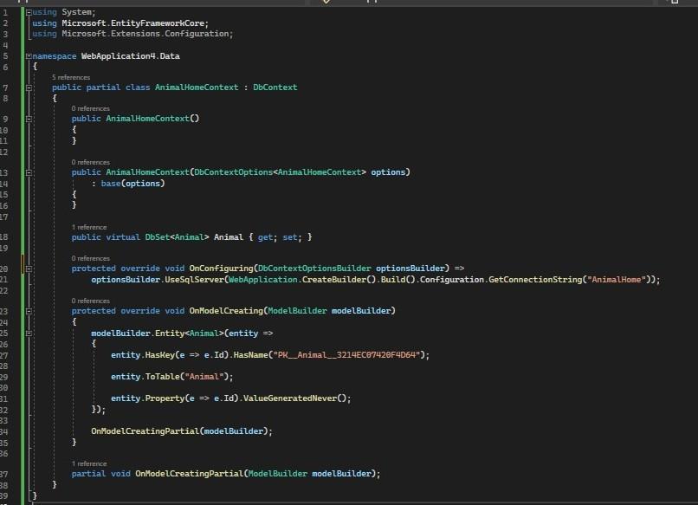Click the Microsoft.EntityFrameworkCore using line

[x=120, y=23]
